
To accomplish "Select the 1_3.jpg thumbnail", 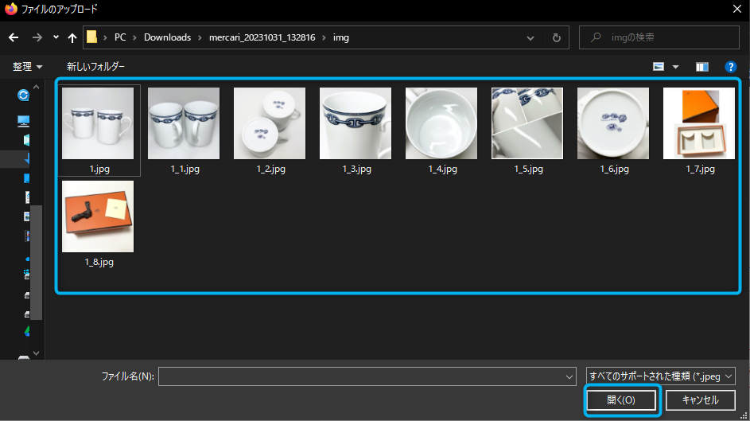I will click(356, 123).
